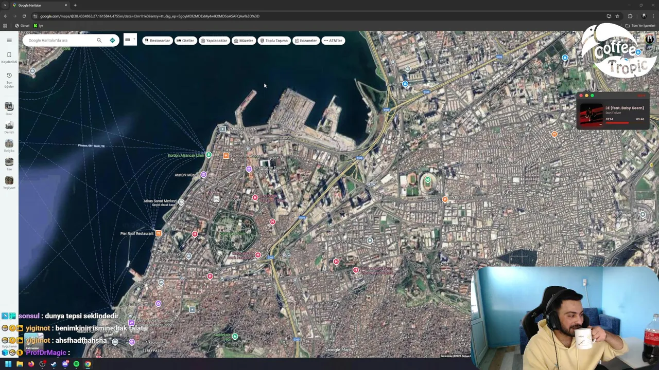Click the IZMIR YR ELEVEN map marker
659x370 pixels.
click(222, 129)
